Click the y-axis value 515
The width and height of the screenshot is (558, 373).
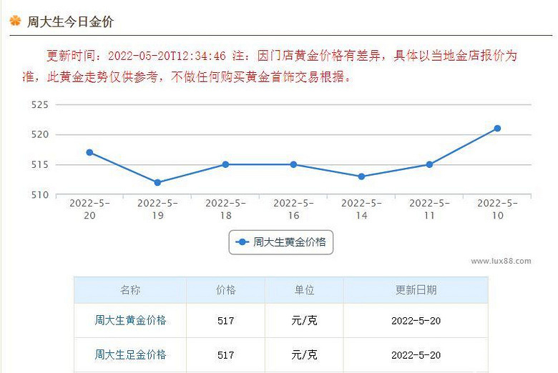pos(40,164)
